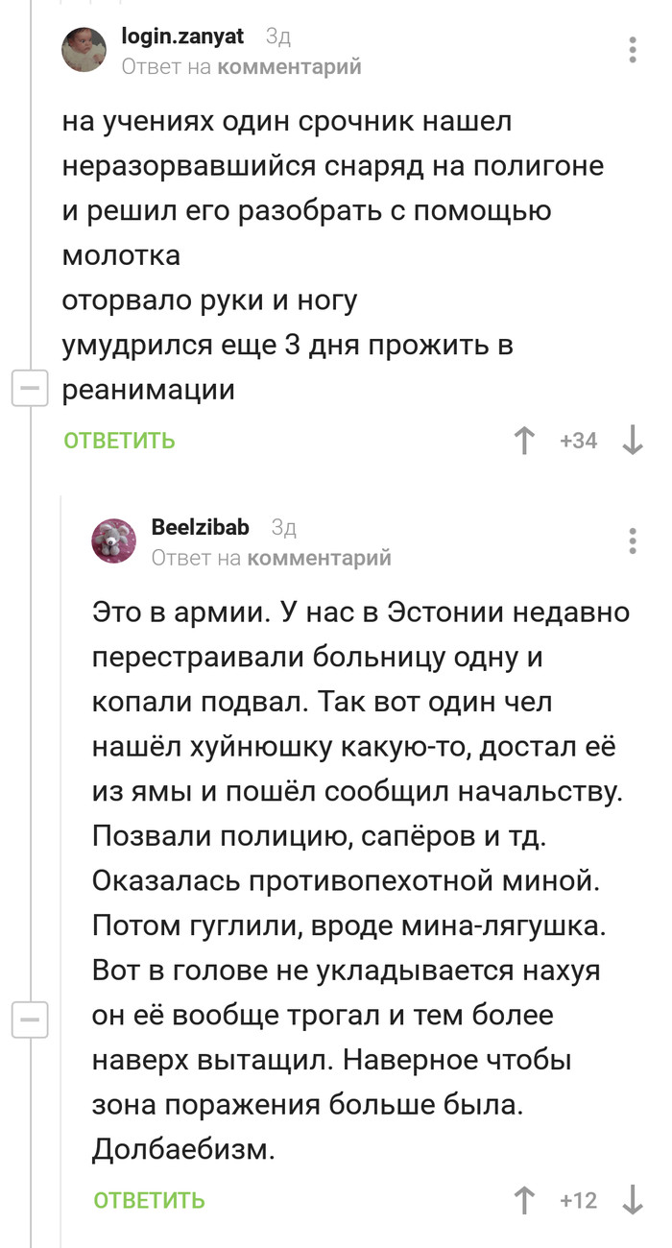Collapse Beelzibab's reply branch
This screenshot has width=672, height=1248.
(x=29, y=1020)
